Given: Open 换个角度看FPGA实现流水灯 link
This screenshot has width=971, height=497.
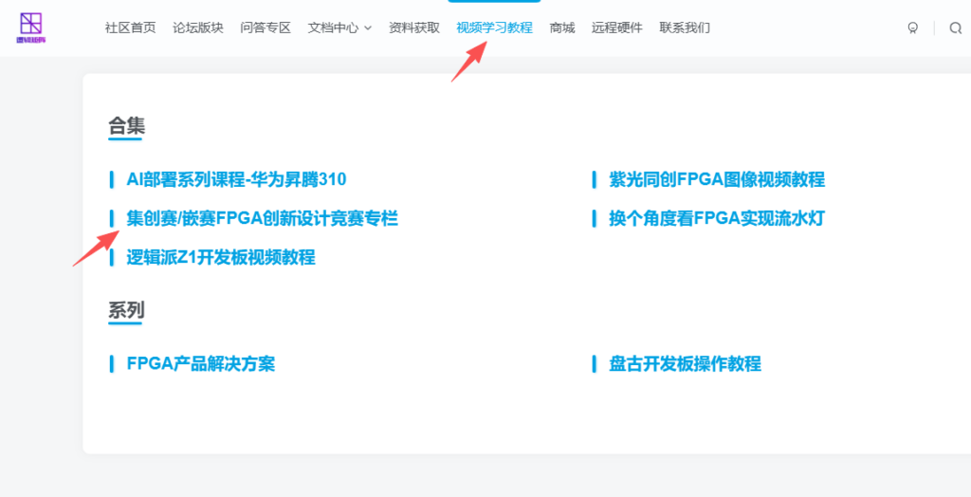Looking at the screenshot, I should pos(716,218).
